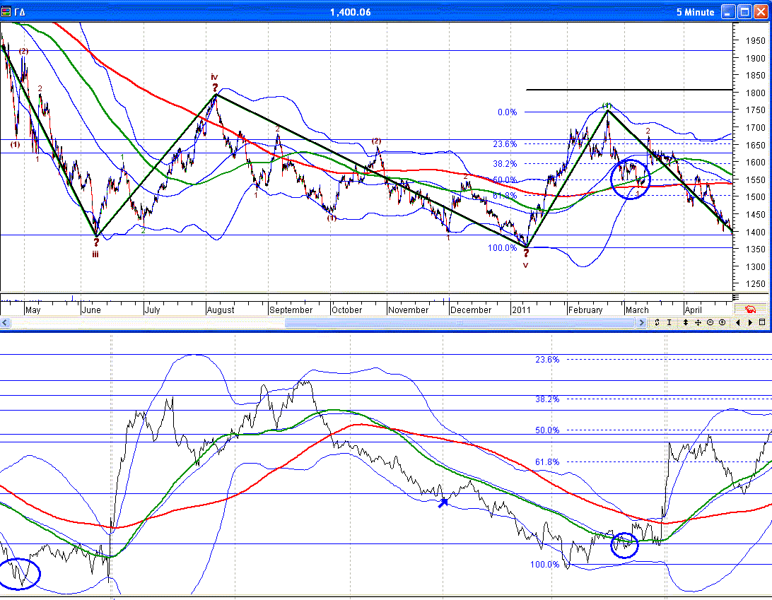Step chart back with black left triangle
Viewport: 772px width, 600px height.
tap(738, 322)
